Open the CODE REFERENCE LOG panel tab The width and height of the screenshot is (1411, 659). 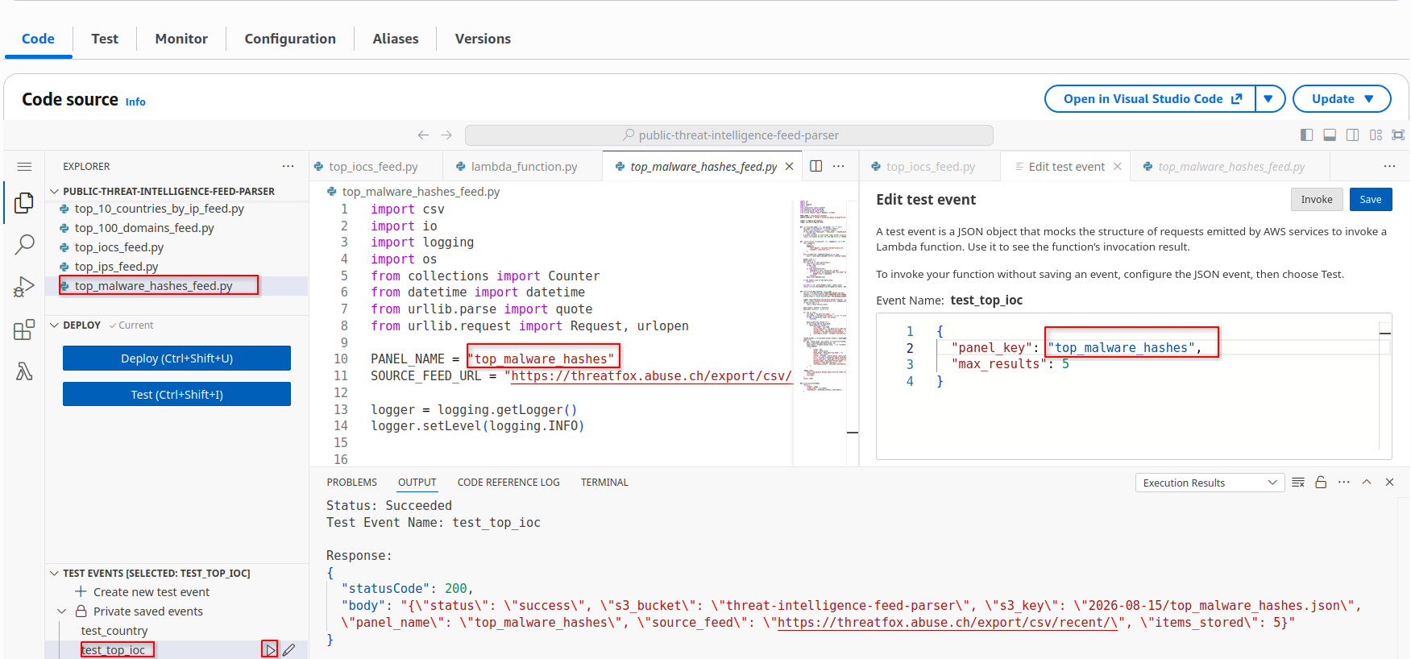pyautogui.click(x=508, y=483)
